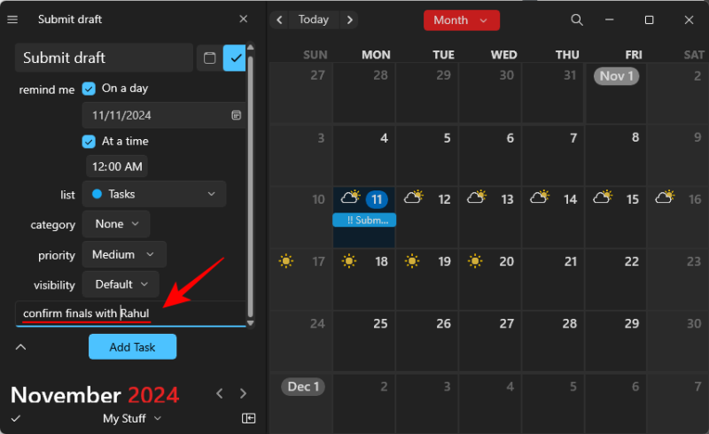
Task: Click the Add Task button
Action: click(132, 346)
